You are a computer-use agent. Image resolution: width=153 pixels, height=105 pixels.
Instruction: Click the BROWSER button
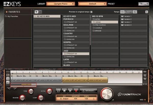pyautogui.click(x=88, y=91)
